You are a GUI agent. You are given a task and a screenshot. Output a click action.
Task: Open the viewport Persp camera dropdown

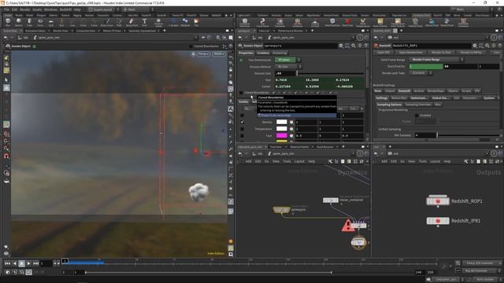tap(203, 54)
